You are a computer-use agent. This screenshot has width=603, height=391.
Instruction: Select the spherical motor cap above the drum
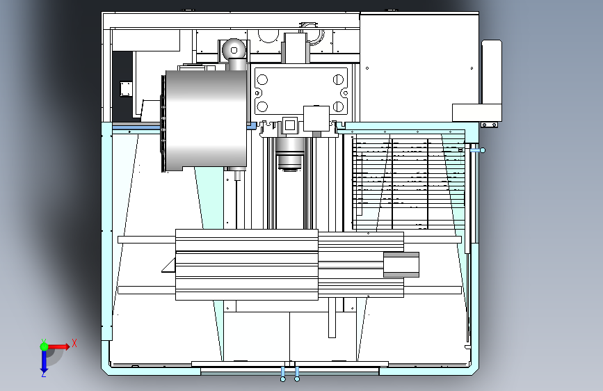pyautogui.click(x=234, y=49)
